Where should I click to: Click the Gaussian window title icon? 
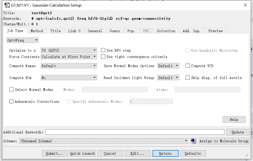pos(7,5)
